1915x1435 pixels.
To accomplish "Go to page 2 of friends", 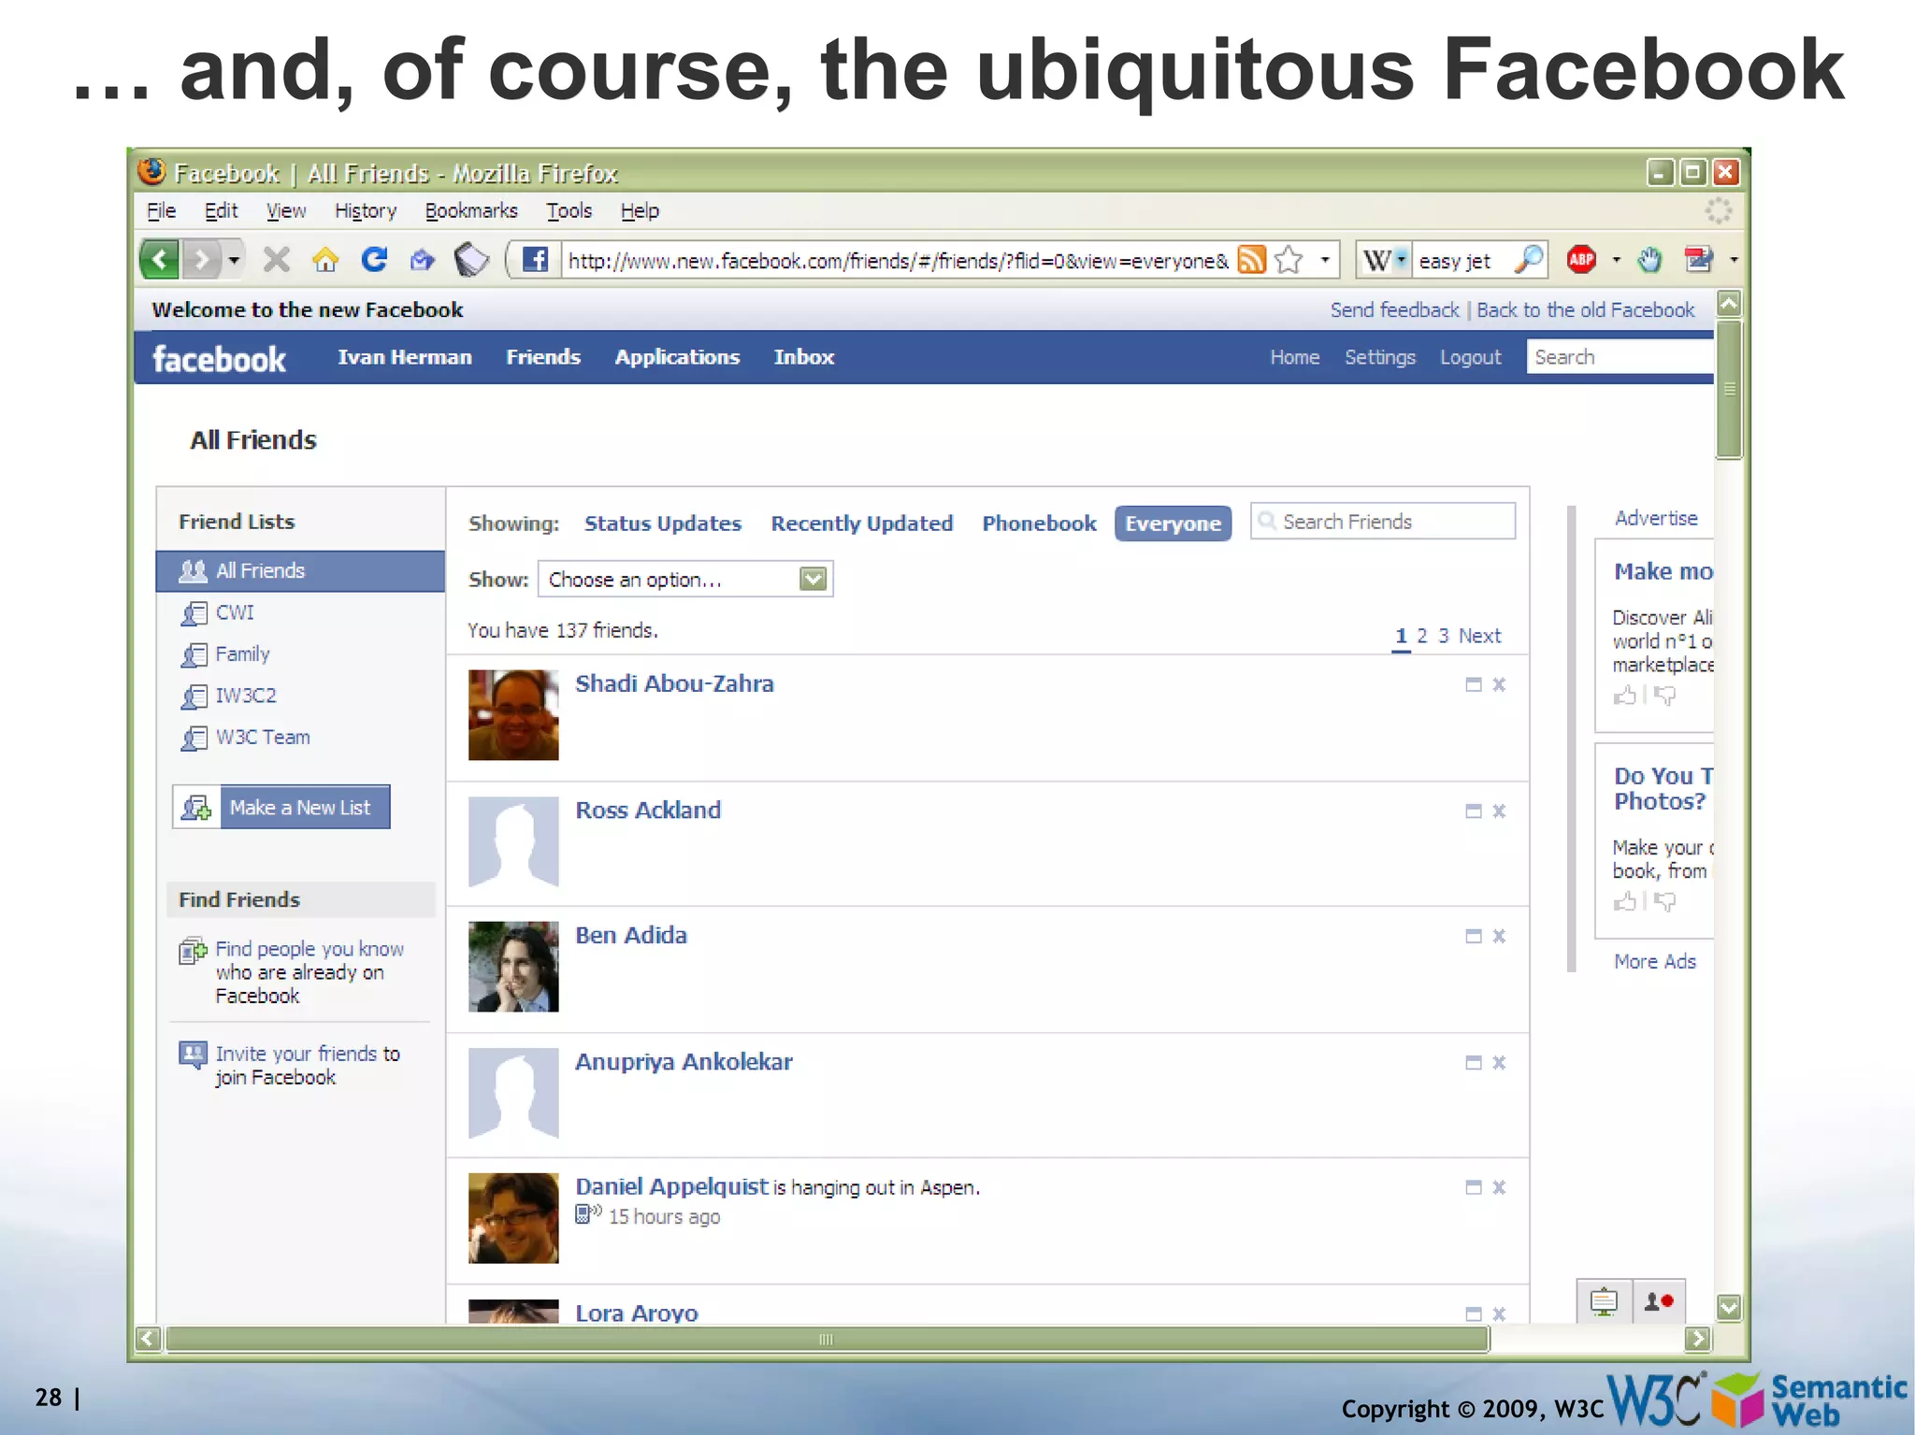I will 1422,636.
